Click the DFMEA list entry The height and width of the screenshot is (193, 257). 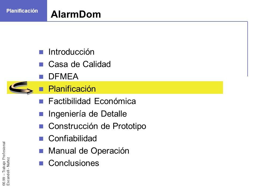tap(63, 76)
